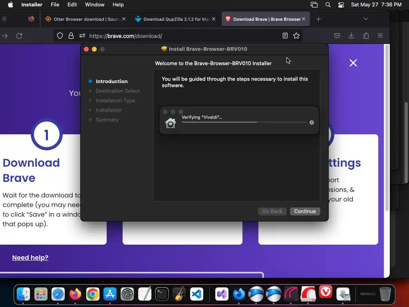
Task: Click the Vivaldi dock icon
Action: (326, 292)
